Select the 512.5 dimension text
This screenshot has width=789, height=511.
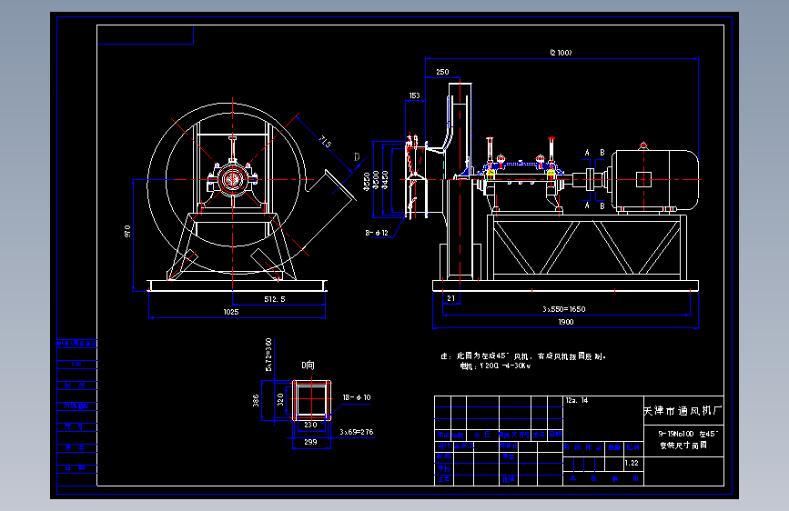pos(275,299)
